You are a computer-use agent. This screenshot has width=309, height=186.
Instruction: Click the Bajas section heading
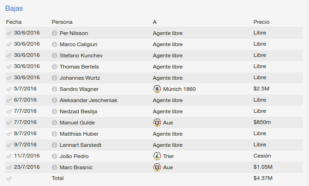coord(14,8)
